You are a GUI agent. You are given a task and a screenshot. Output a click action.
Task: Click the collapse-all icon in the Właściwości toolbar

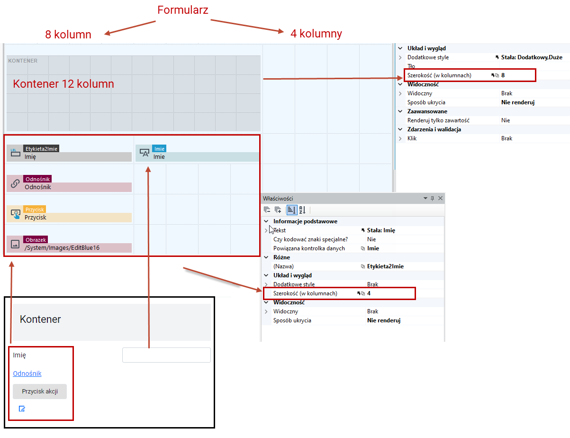point(267,210)
